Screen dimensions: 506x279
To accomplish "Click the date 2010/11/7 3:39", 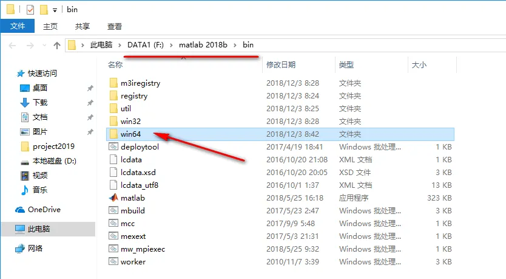I will click(x=292, y=261).
